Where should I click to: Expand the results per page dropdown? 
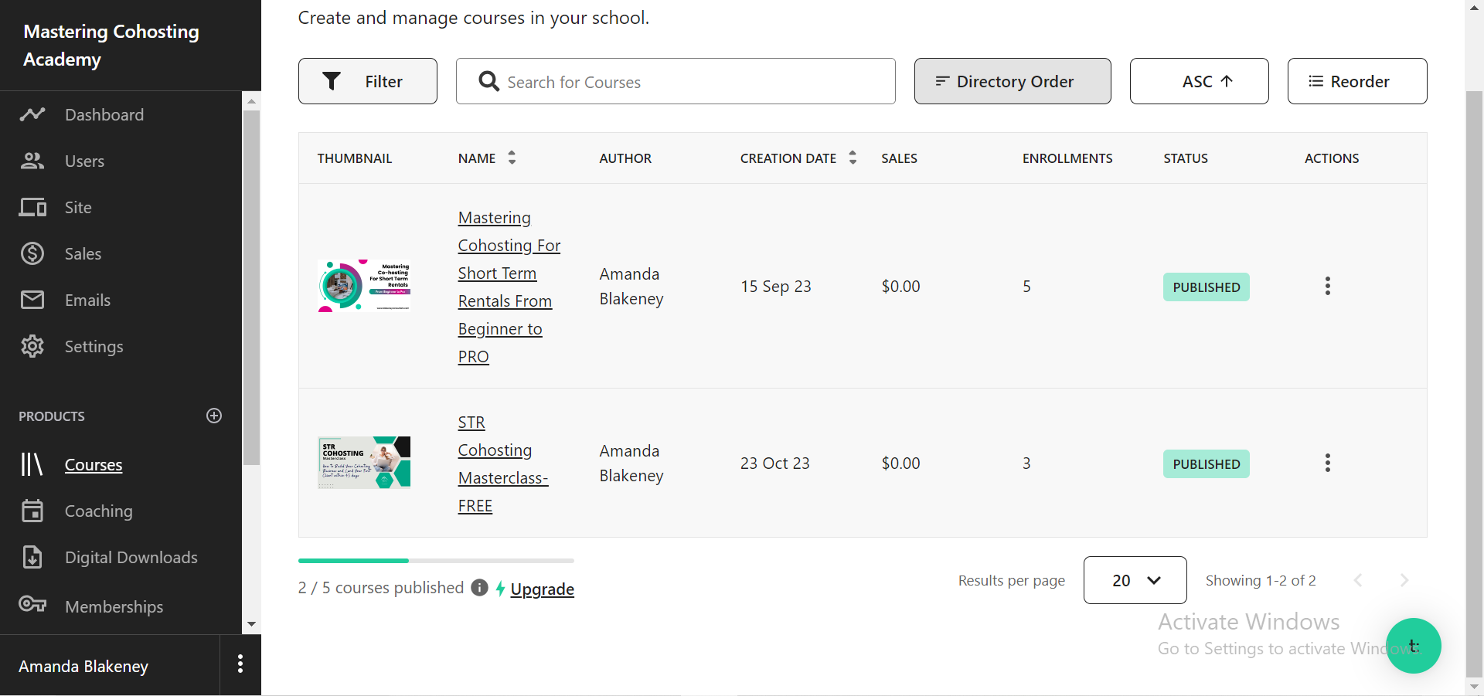tap(1135, 580)
